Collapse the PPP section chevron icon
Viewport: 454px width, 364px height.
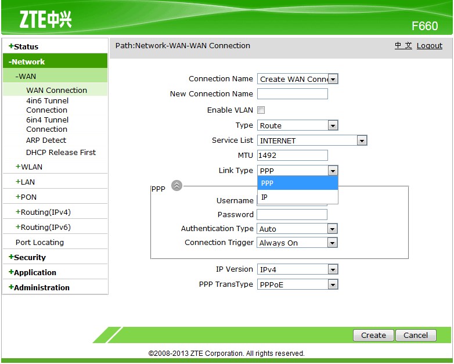tap(177, 186)
